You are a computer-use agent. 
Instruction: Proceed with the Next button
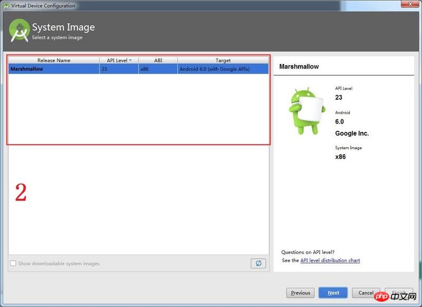[x=333, y=293]
